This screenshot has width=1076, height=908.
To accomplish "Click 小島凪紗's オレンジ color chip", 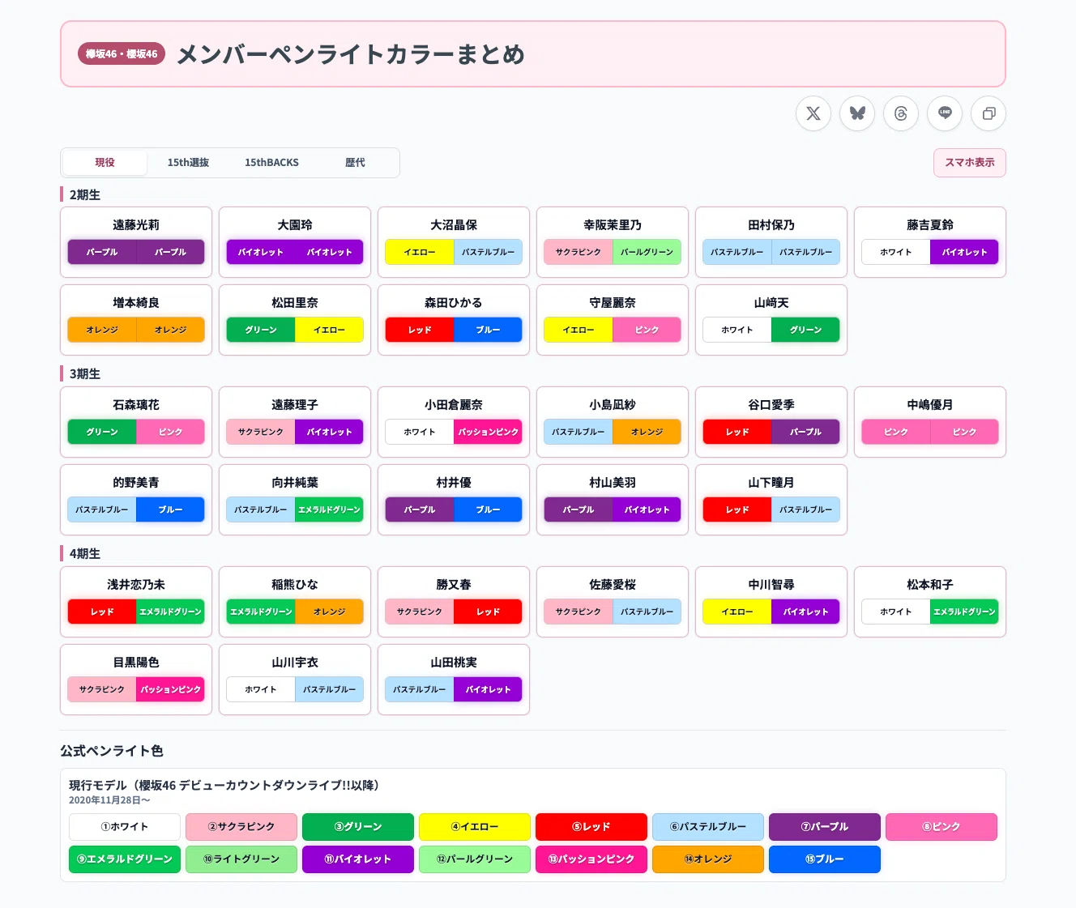I will 647,432.
